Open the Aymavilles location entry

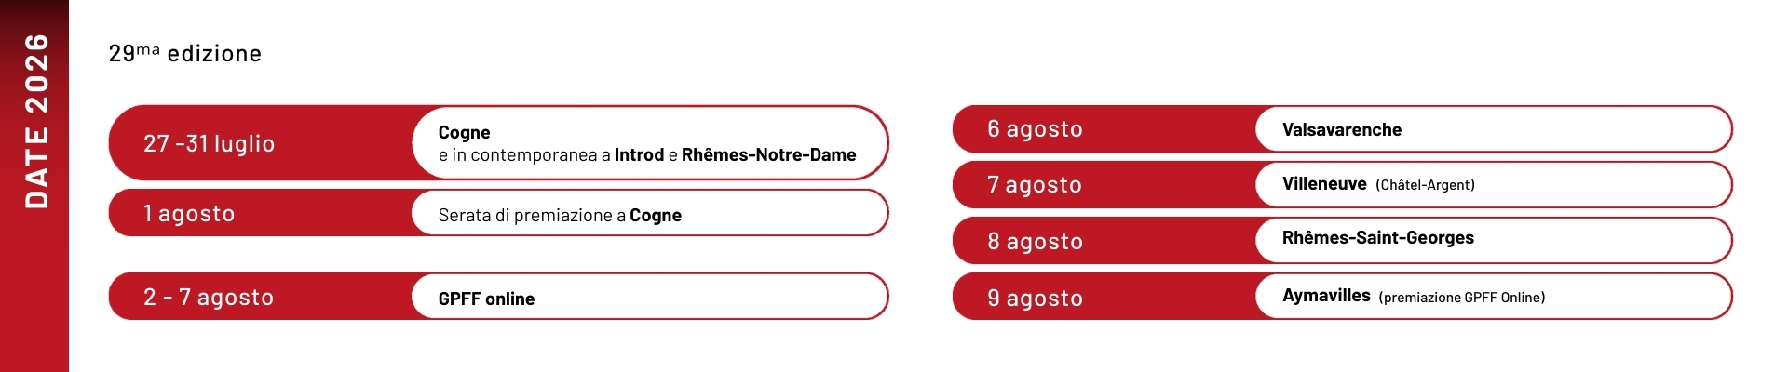pyautogui.click(x=1326, y=296)
